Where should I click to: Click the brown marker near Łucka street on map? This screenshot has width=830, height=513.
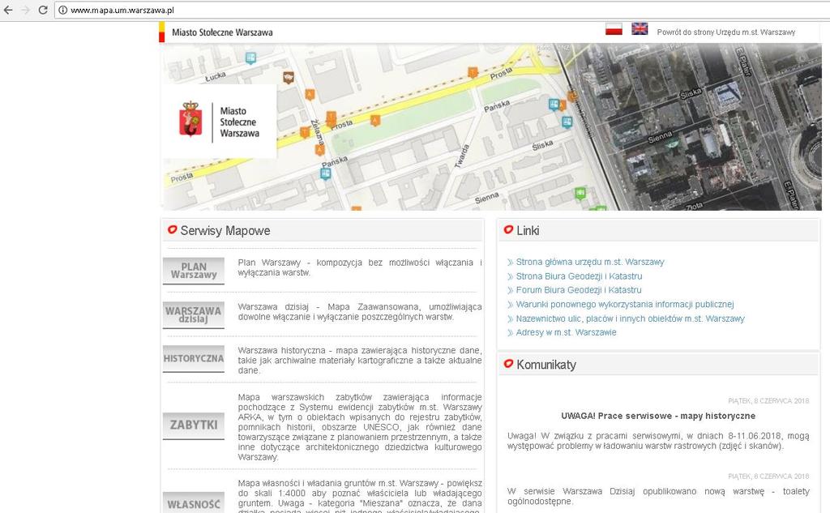288,78
